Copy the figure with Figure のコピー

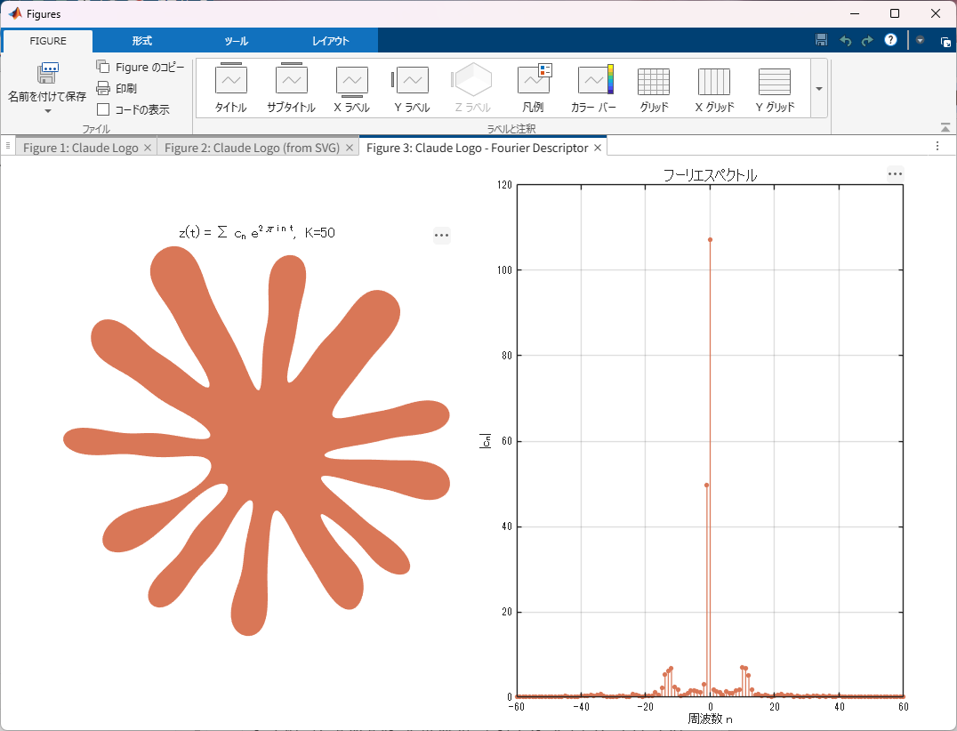(x=141, y=67)
